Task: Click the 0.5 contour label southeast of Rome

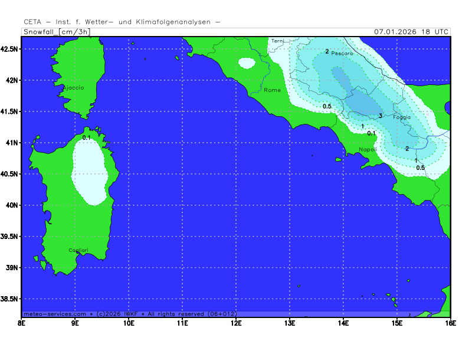Action: coord(326,106)
